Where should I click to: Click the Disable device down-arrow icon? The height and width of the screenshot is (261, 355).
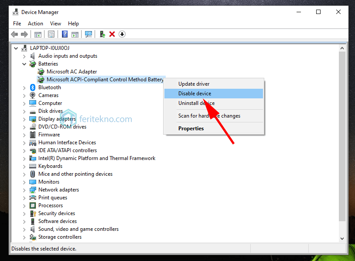coord(122,34)
